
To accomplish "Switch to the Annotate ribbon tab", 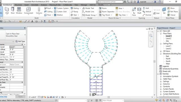I will tap(35, 5).
